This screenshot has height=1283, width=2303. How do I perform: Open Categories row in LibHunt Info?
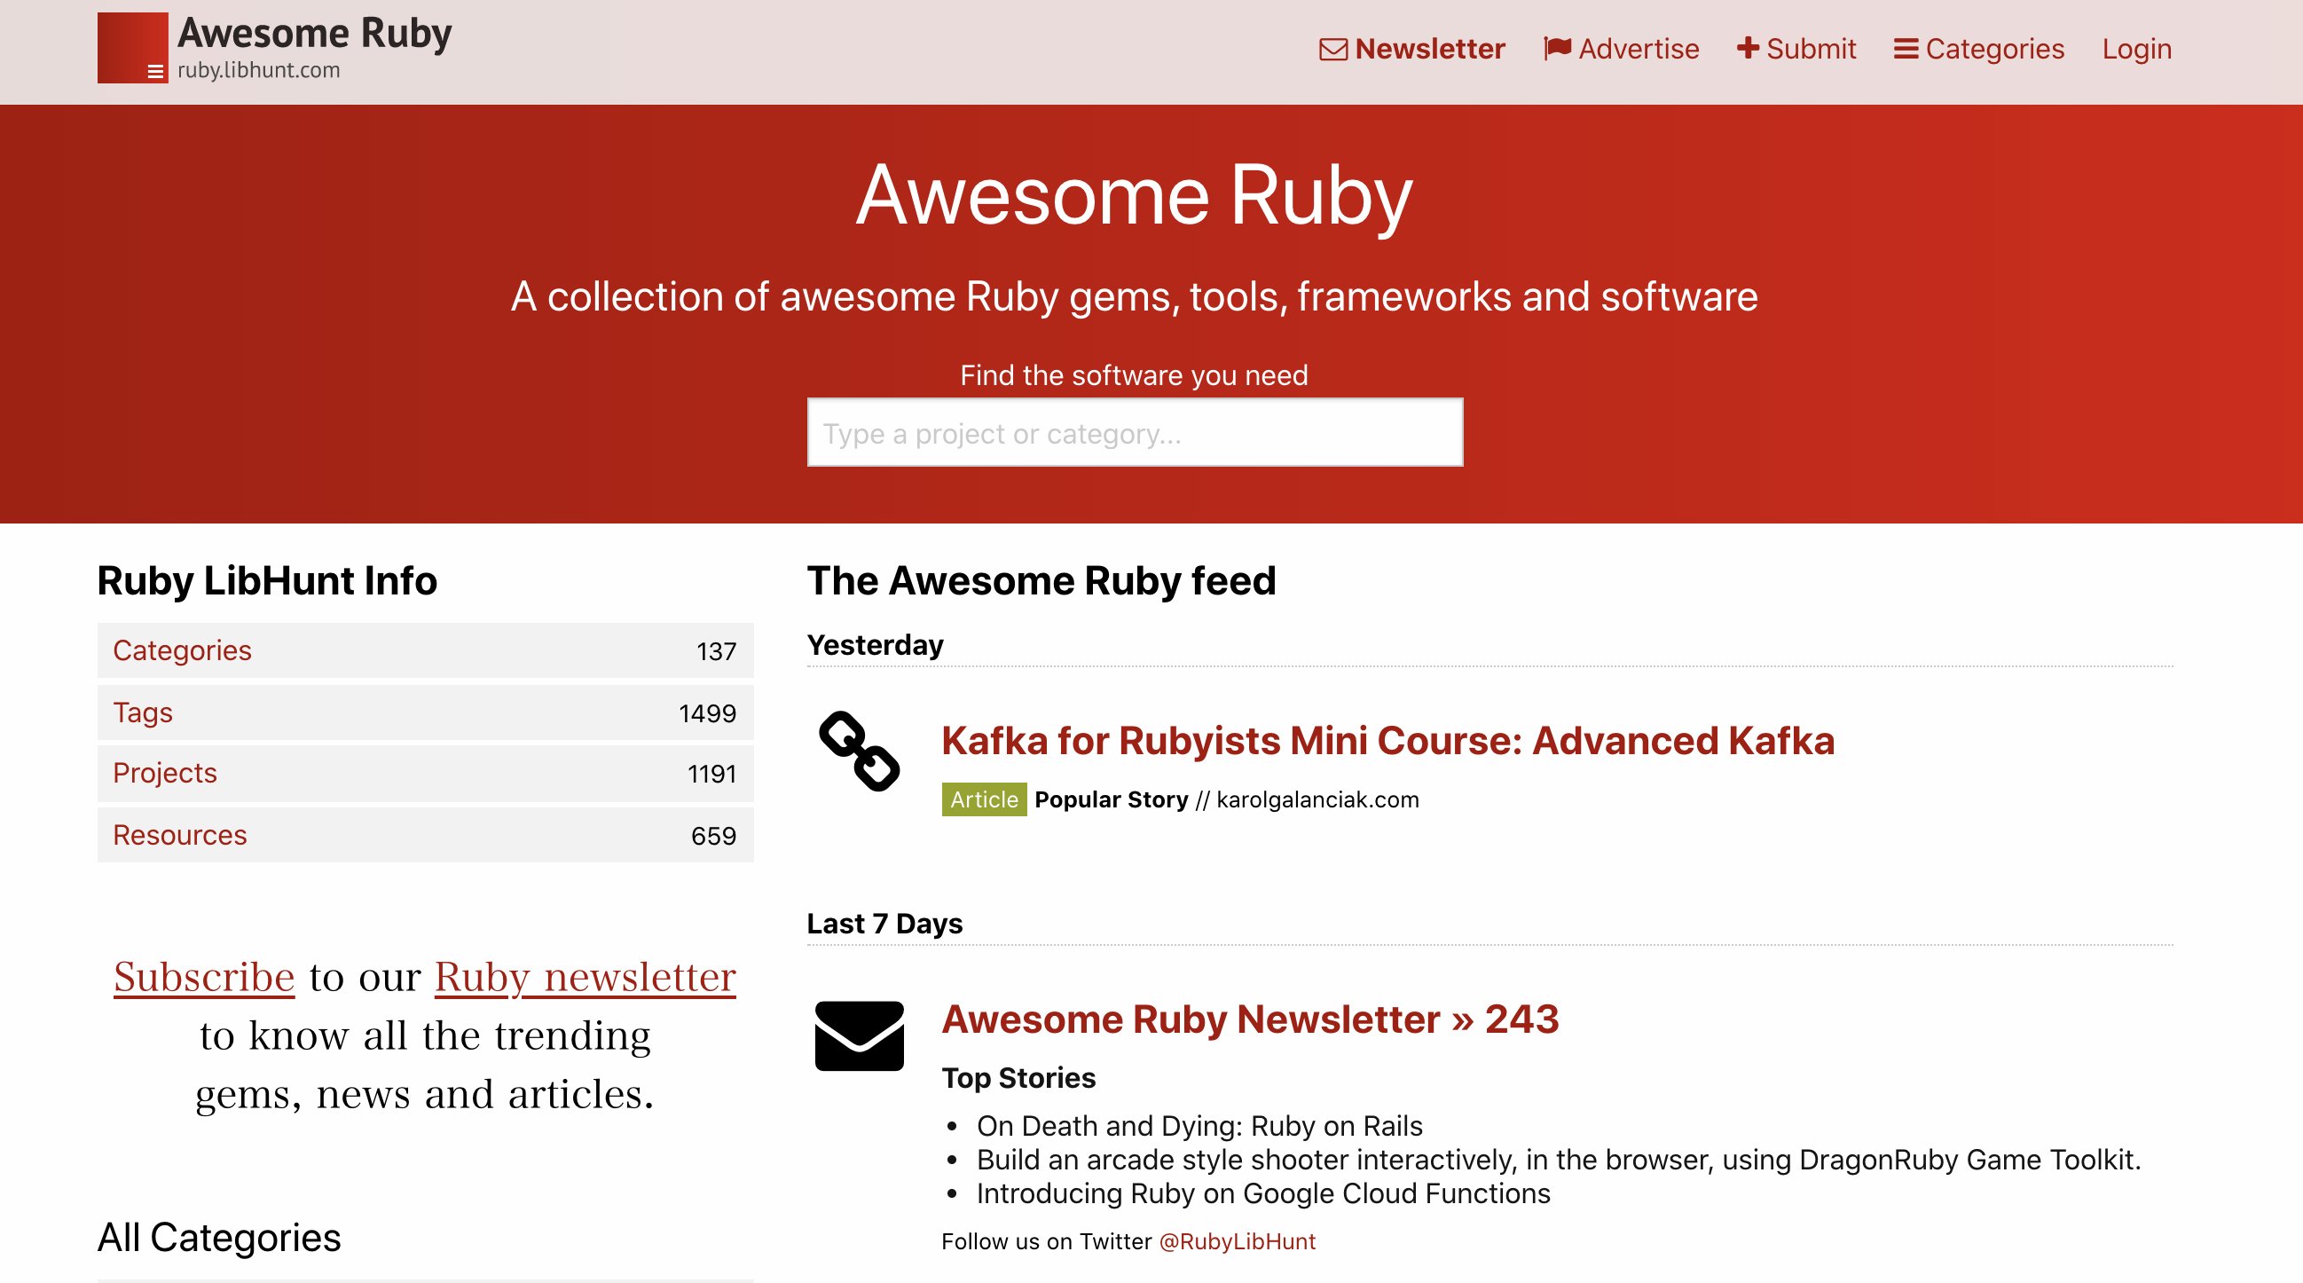point(425,651)
